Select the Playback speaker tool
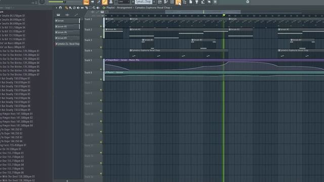Image resolution: width=324 pixels, height=182 pixels. (x=98, y=8)
